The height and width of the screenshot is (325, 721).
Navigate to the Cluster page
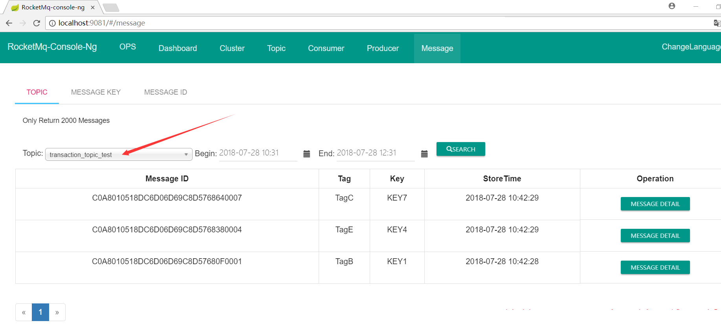point(232,48)
